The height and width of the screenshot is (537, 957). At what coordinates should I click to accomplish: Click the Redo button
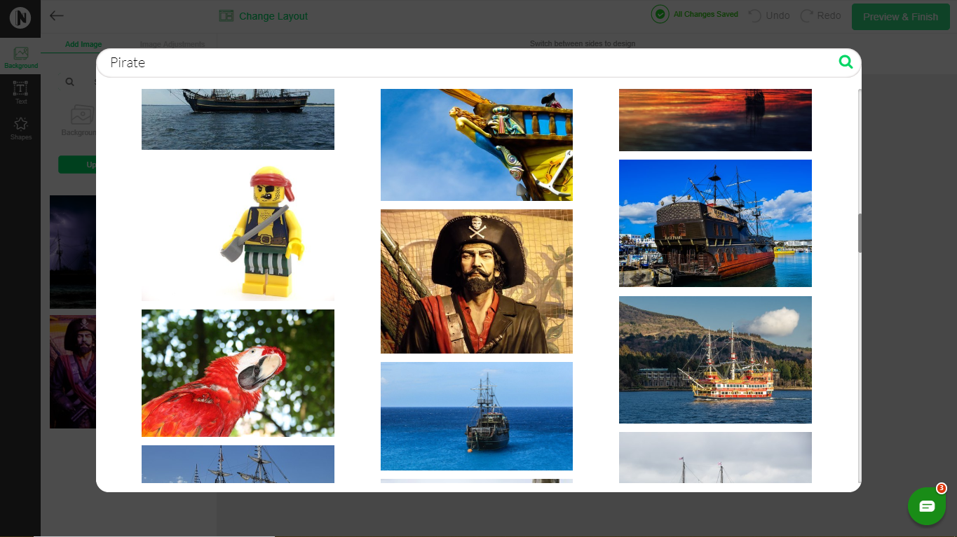point(820,15)
